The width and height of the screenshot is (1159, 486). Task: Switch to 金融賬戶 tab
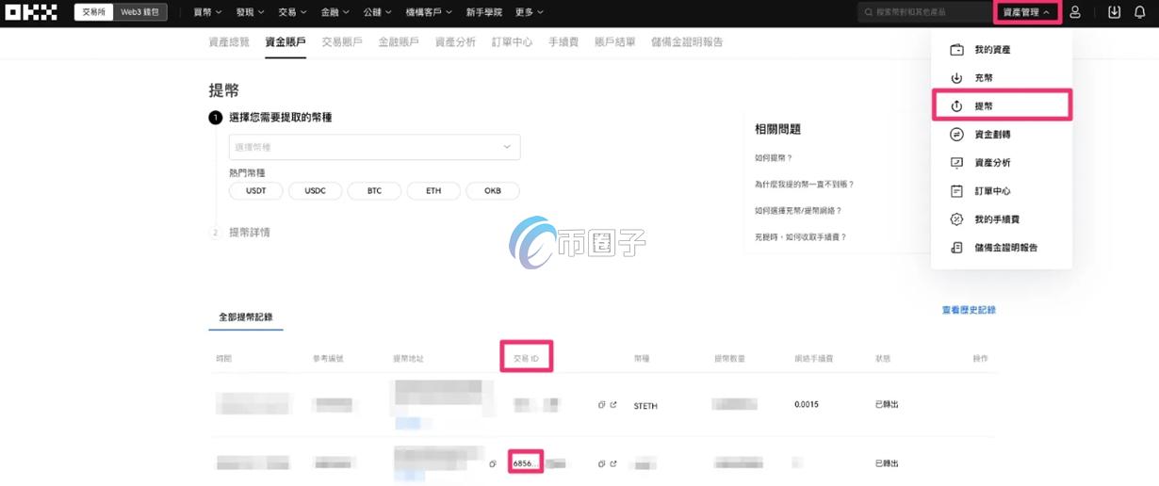tap(399, 42)
